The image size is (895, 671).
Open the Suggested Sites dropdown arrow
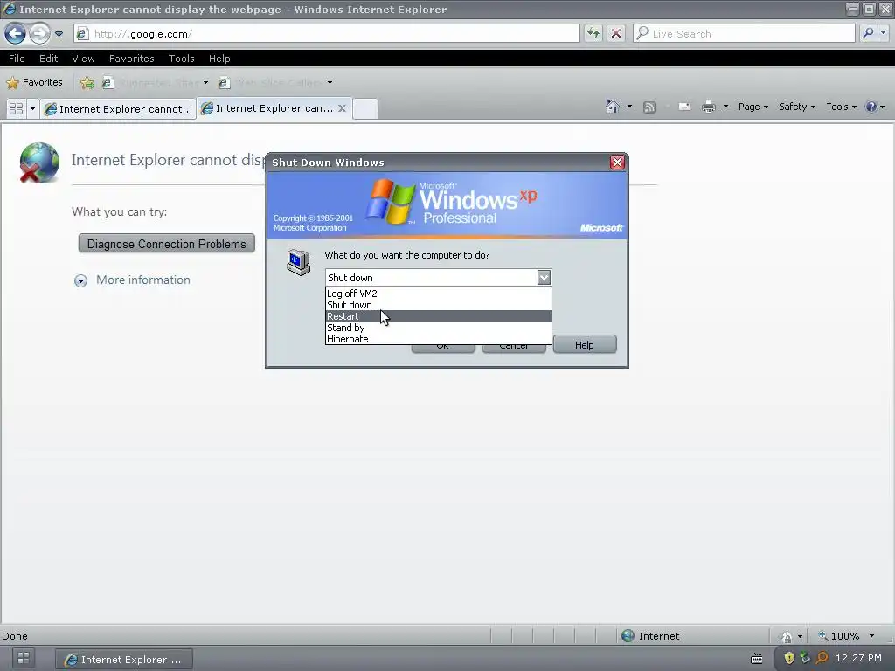coord(205,83)
